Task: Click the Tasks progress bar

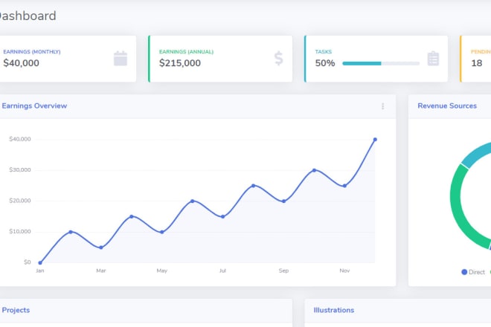Action: pyautogui.click(x=381, y=63)
